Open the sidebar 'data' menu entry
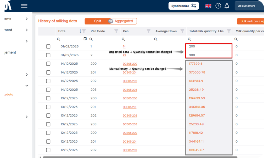This screenshot has width=268, height=158. coord(9,94)
